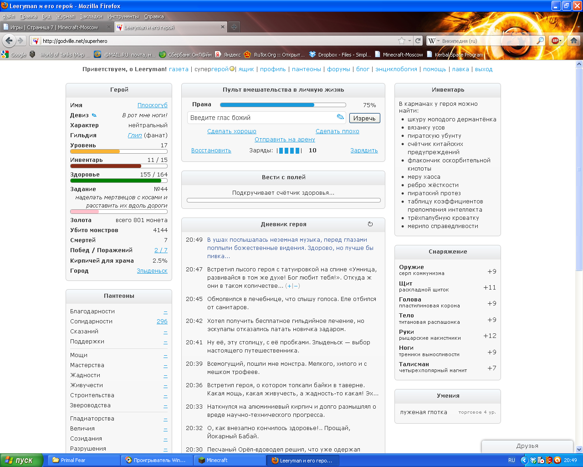Screen dimensions: 583x467
Task: Switch to the Minecraft-Moscow browser tab
Action: [57, 27]
